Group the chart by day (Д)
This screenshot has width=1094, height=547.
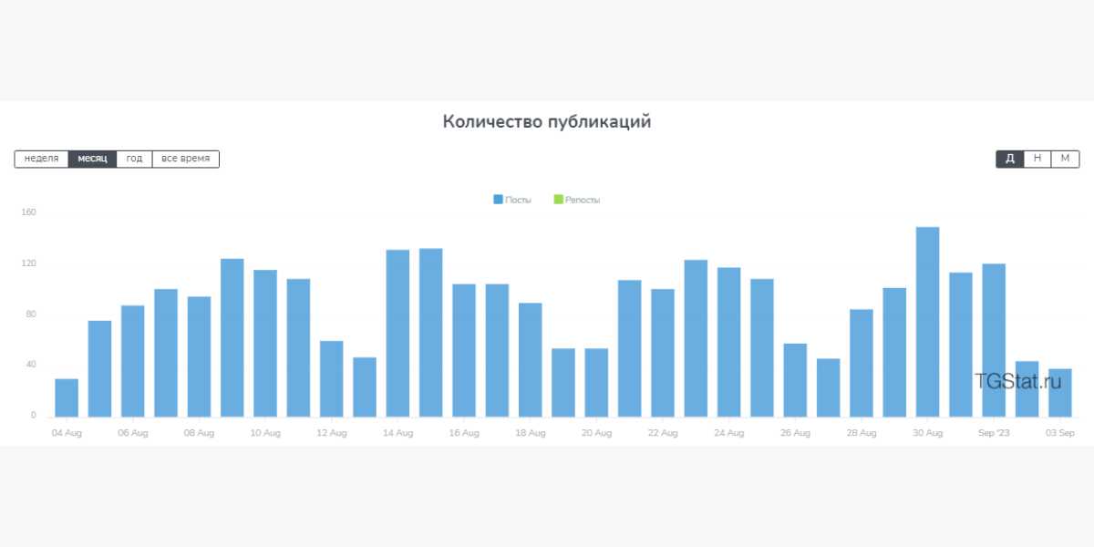1010,159
